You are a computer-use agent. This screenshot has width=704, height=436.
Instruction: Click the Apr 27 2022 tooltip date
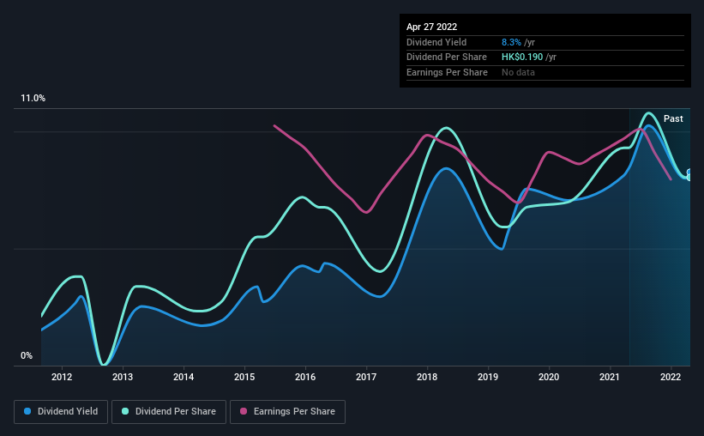431,27
